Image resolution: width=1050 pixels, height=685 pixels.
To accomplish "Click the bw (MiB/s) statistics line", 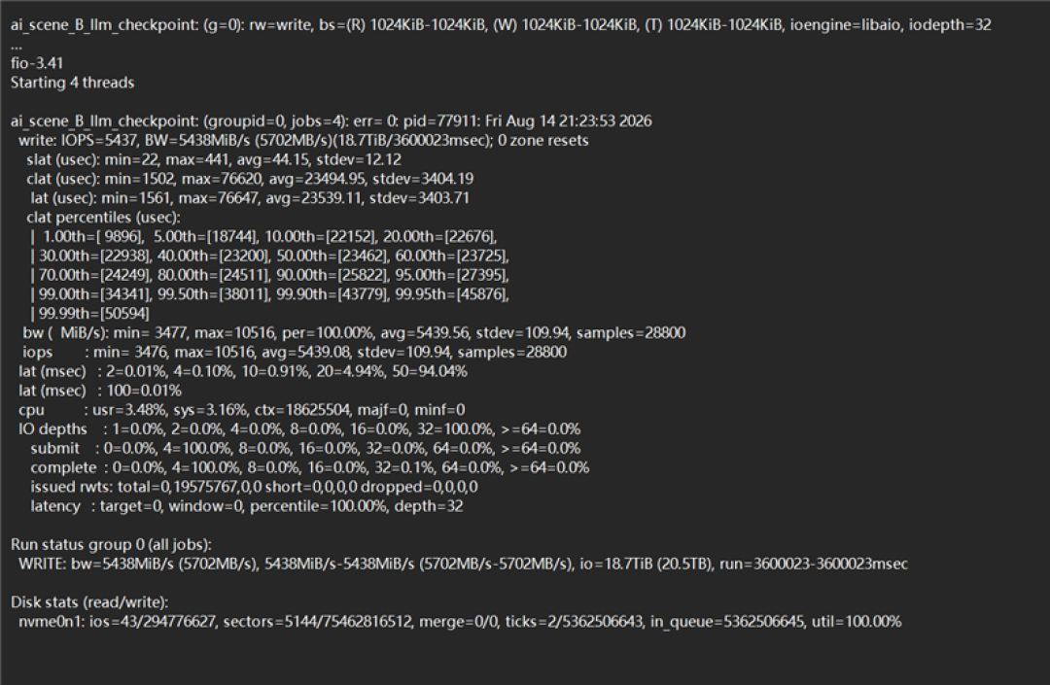I will pos(354,333).
